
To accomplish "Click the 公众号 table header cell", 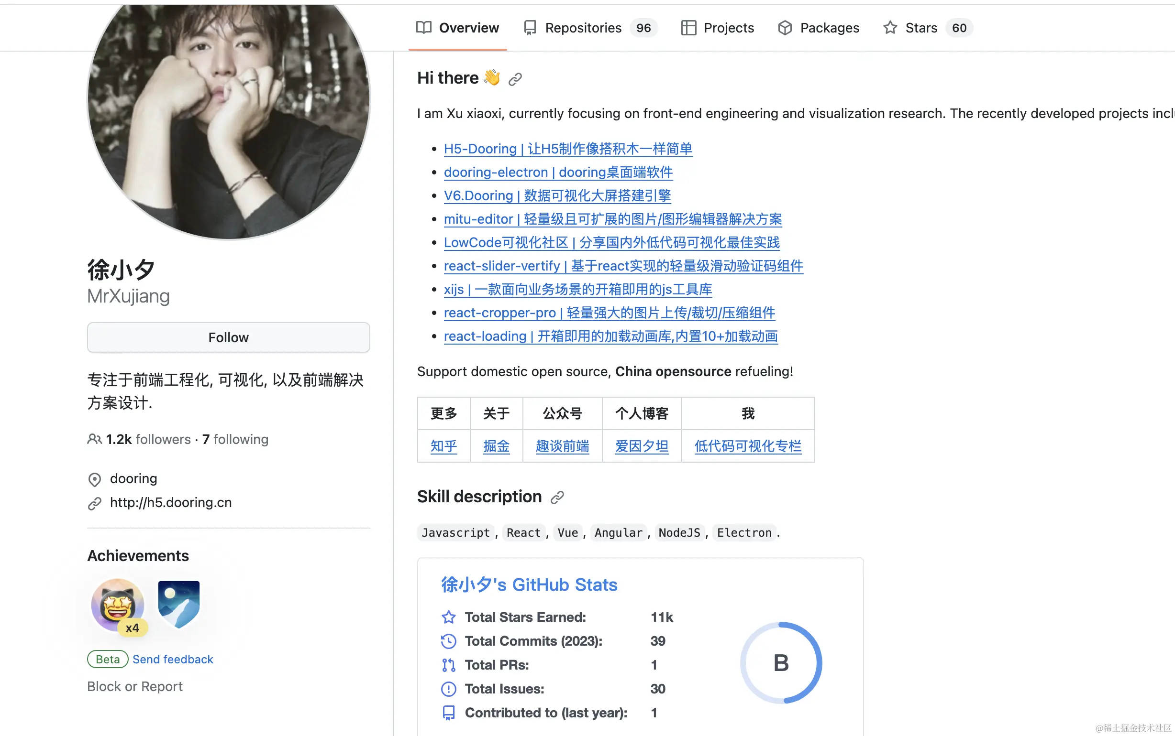I will click(563, 413).
